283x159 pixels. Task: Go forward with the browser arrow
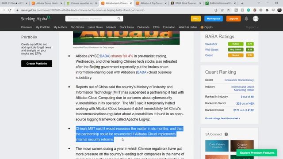tap(4, 10)
